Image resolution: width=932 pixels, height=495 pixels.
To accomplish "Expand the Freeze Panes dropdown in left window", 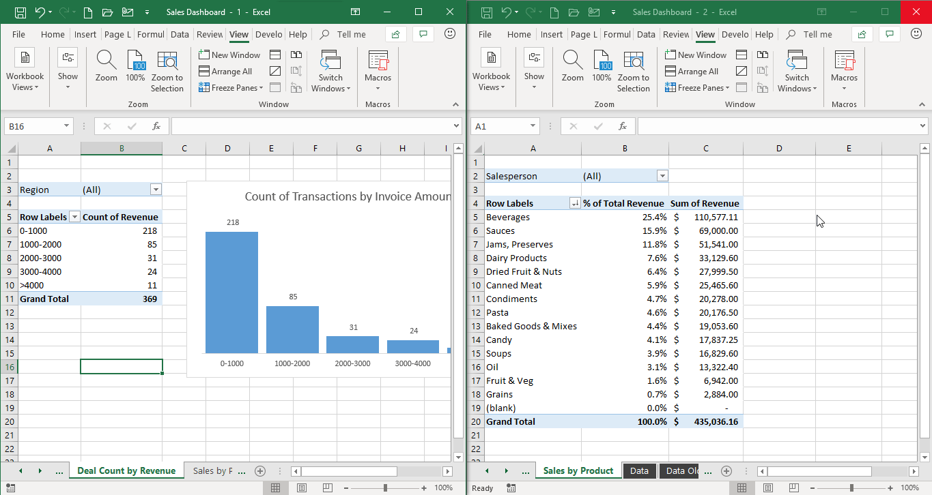I will pos(229,87).
